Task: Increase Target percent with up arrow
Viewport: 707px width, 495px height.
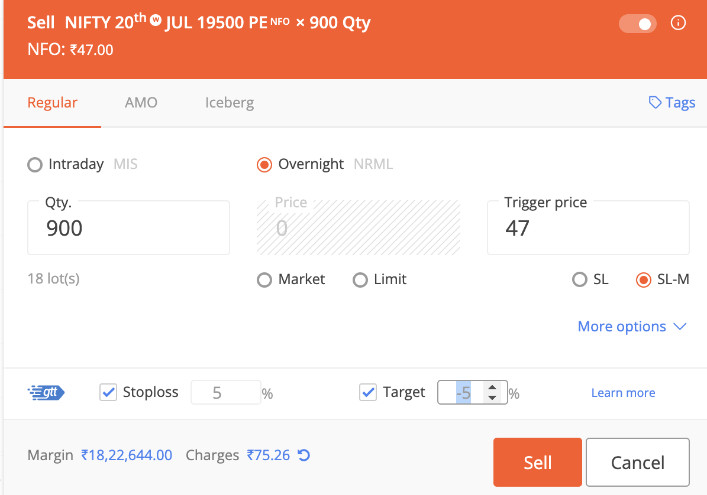Action: 492,387
